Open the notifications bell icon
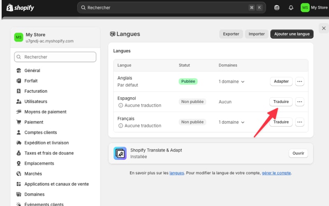Image resolution: width=329 pixels, height=206 pixels. click(291, 7)
